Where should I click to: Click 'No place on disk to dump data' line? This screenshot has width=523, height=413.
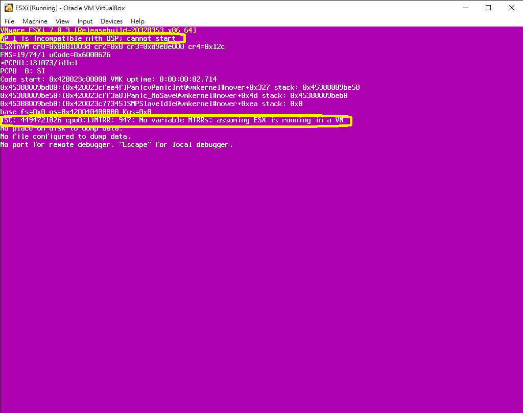(62, 128)
